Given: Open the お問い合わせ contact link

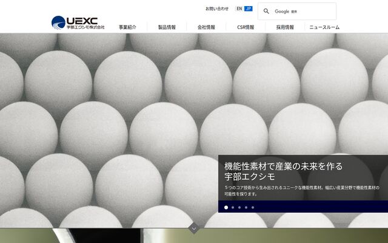Looking at the screenshot, I should (217, 9).
